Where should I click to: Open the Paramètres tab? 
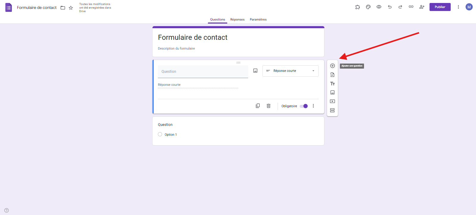258,20
